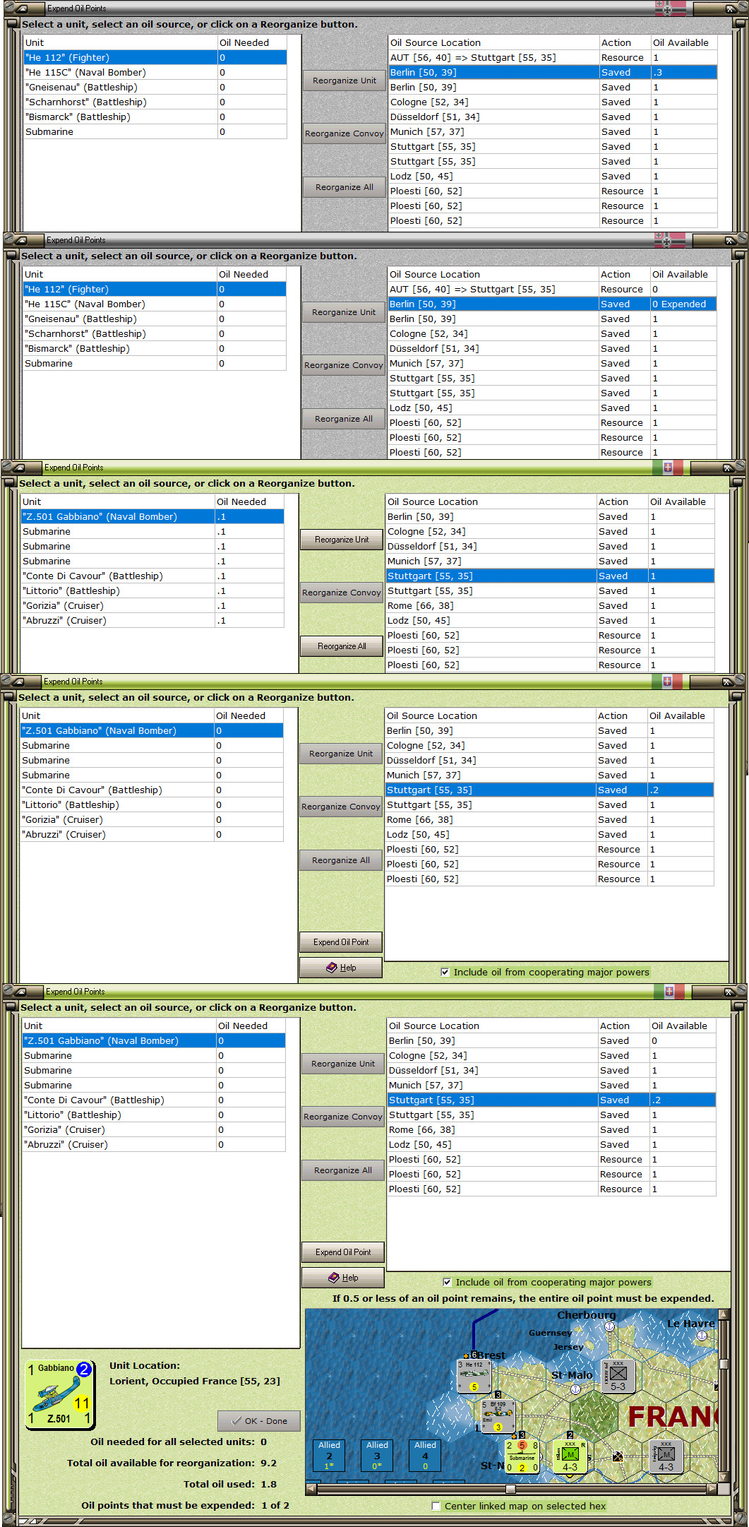749x1527 pixels.
Task: Open the Allied 3 convoy box
Action: [377, 1455]
